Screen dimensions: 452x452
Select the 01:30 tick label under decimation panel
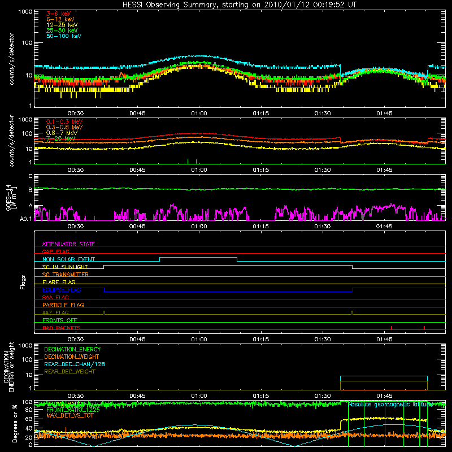click(322, 396)
